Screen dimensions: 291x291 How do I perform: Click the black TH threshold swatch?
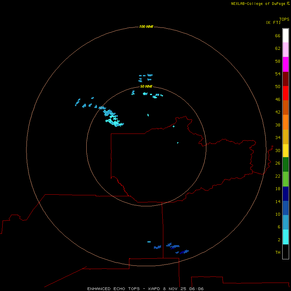pyautogui.click(x=286, y=252)
